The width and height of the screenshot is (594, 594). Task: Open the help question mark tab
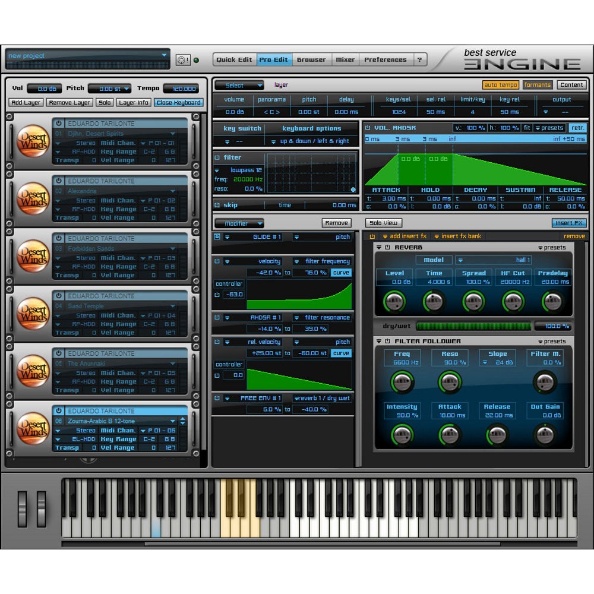click(x=419, y=59)
